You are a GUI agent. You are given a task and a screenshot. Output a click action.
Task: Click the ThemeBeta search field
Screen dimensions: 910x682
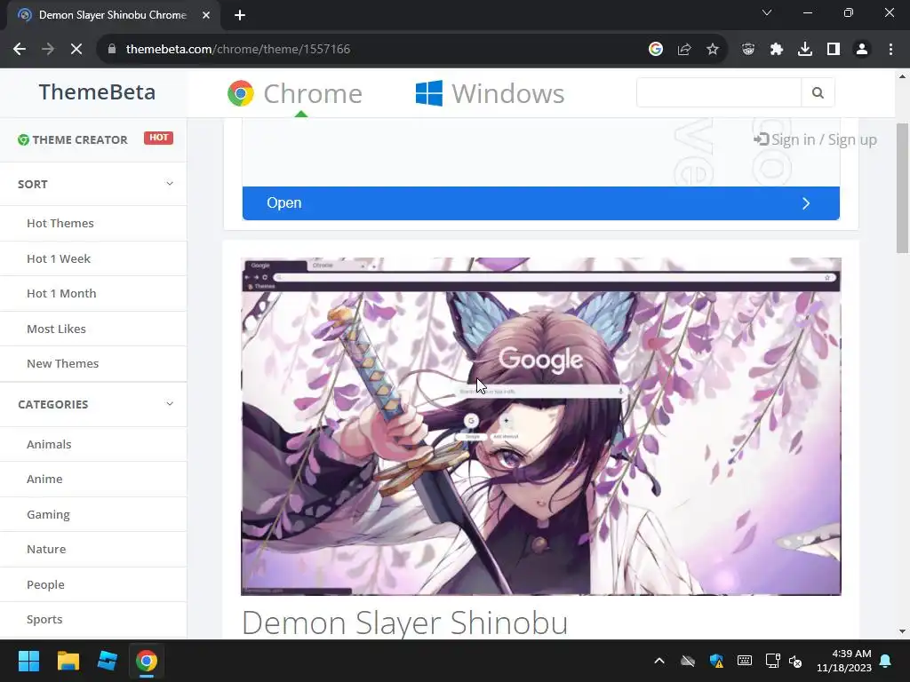[x=718, y=92]
